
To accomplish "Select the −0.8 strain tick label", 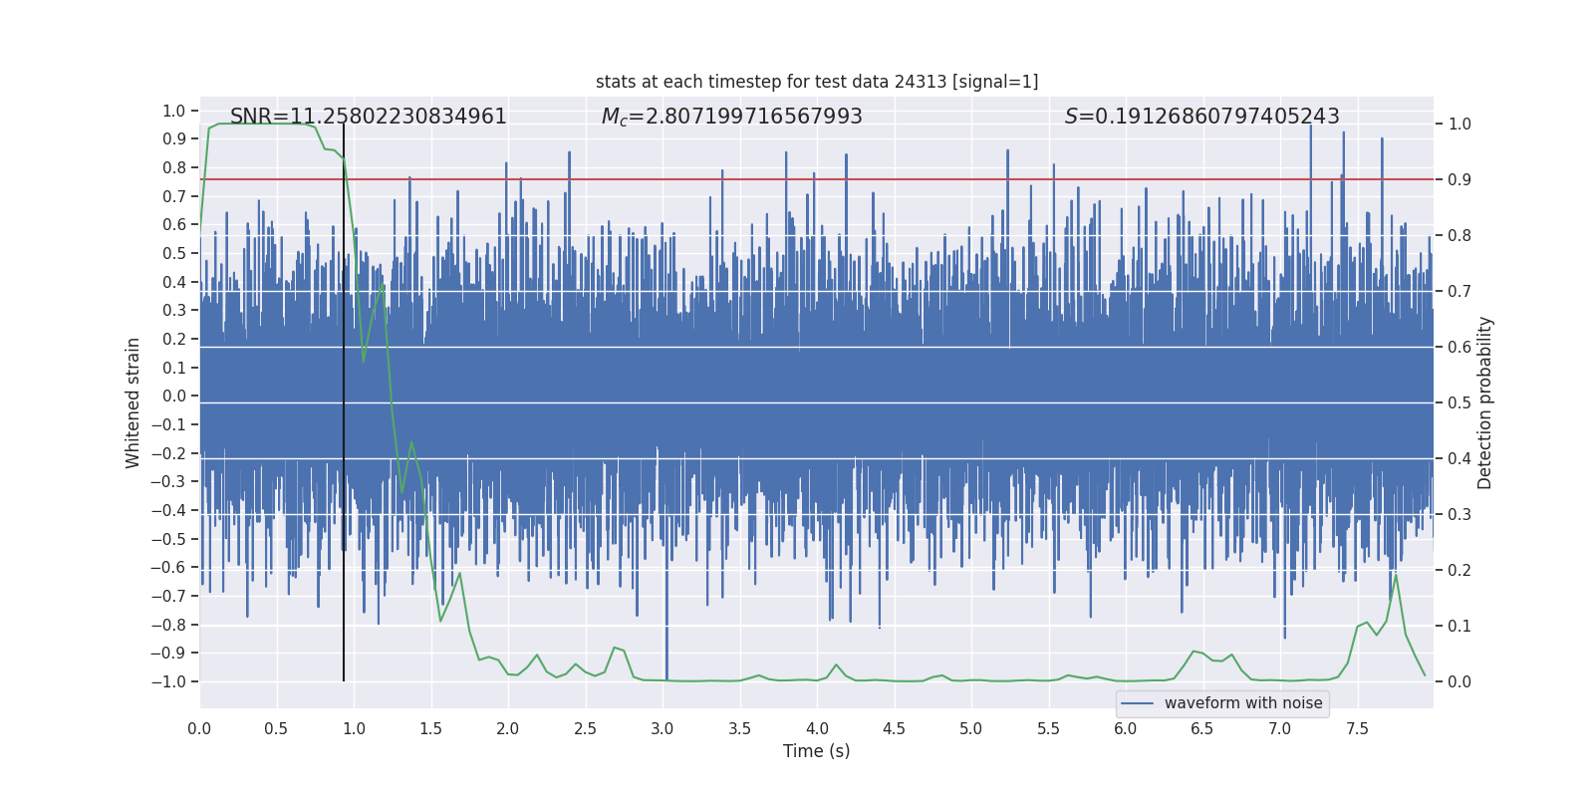I will pos(168,625).
